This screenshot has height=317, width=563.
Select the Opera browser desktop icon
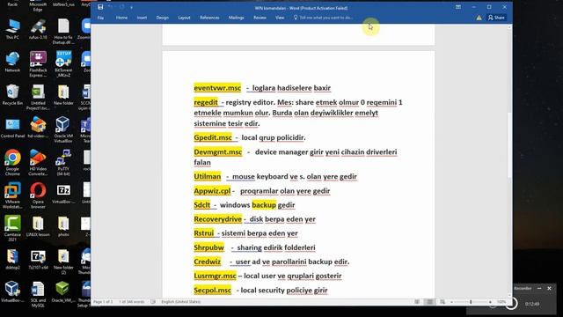[38, 195]
